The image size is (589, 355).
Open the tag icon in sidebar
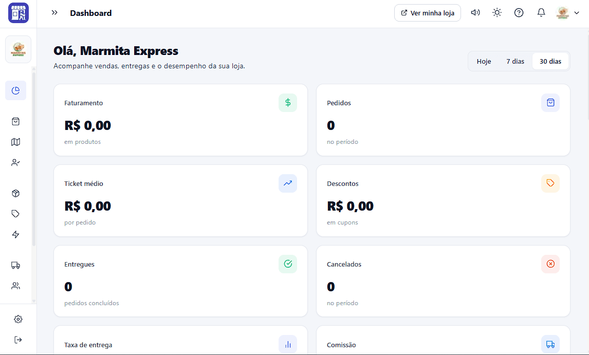tap(15, 214)
